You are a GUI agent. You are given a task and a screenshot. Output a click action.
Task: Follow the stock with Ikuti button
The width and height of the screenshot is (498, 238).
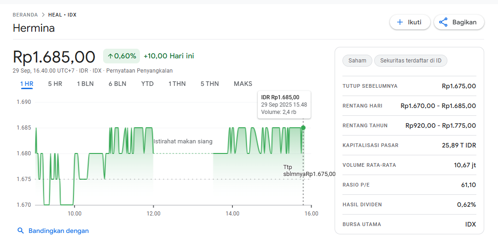pyautogui.click(x=410, y=22)
